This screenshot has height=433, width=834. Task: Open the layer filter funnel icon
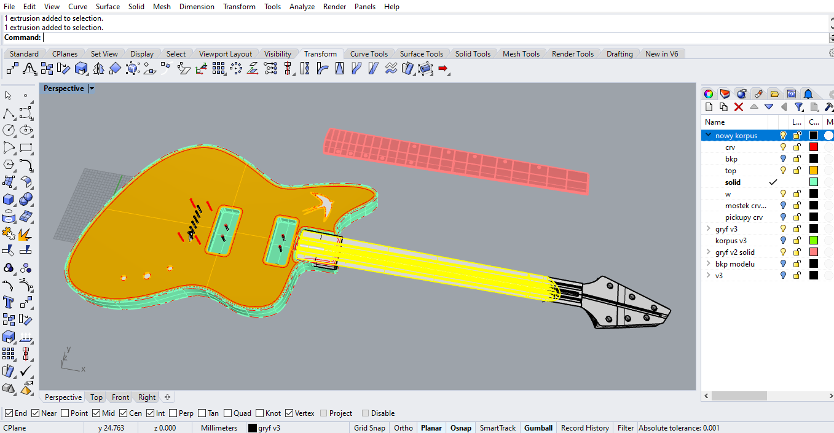click(798, 107)
